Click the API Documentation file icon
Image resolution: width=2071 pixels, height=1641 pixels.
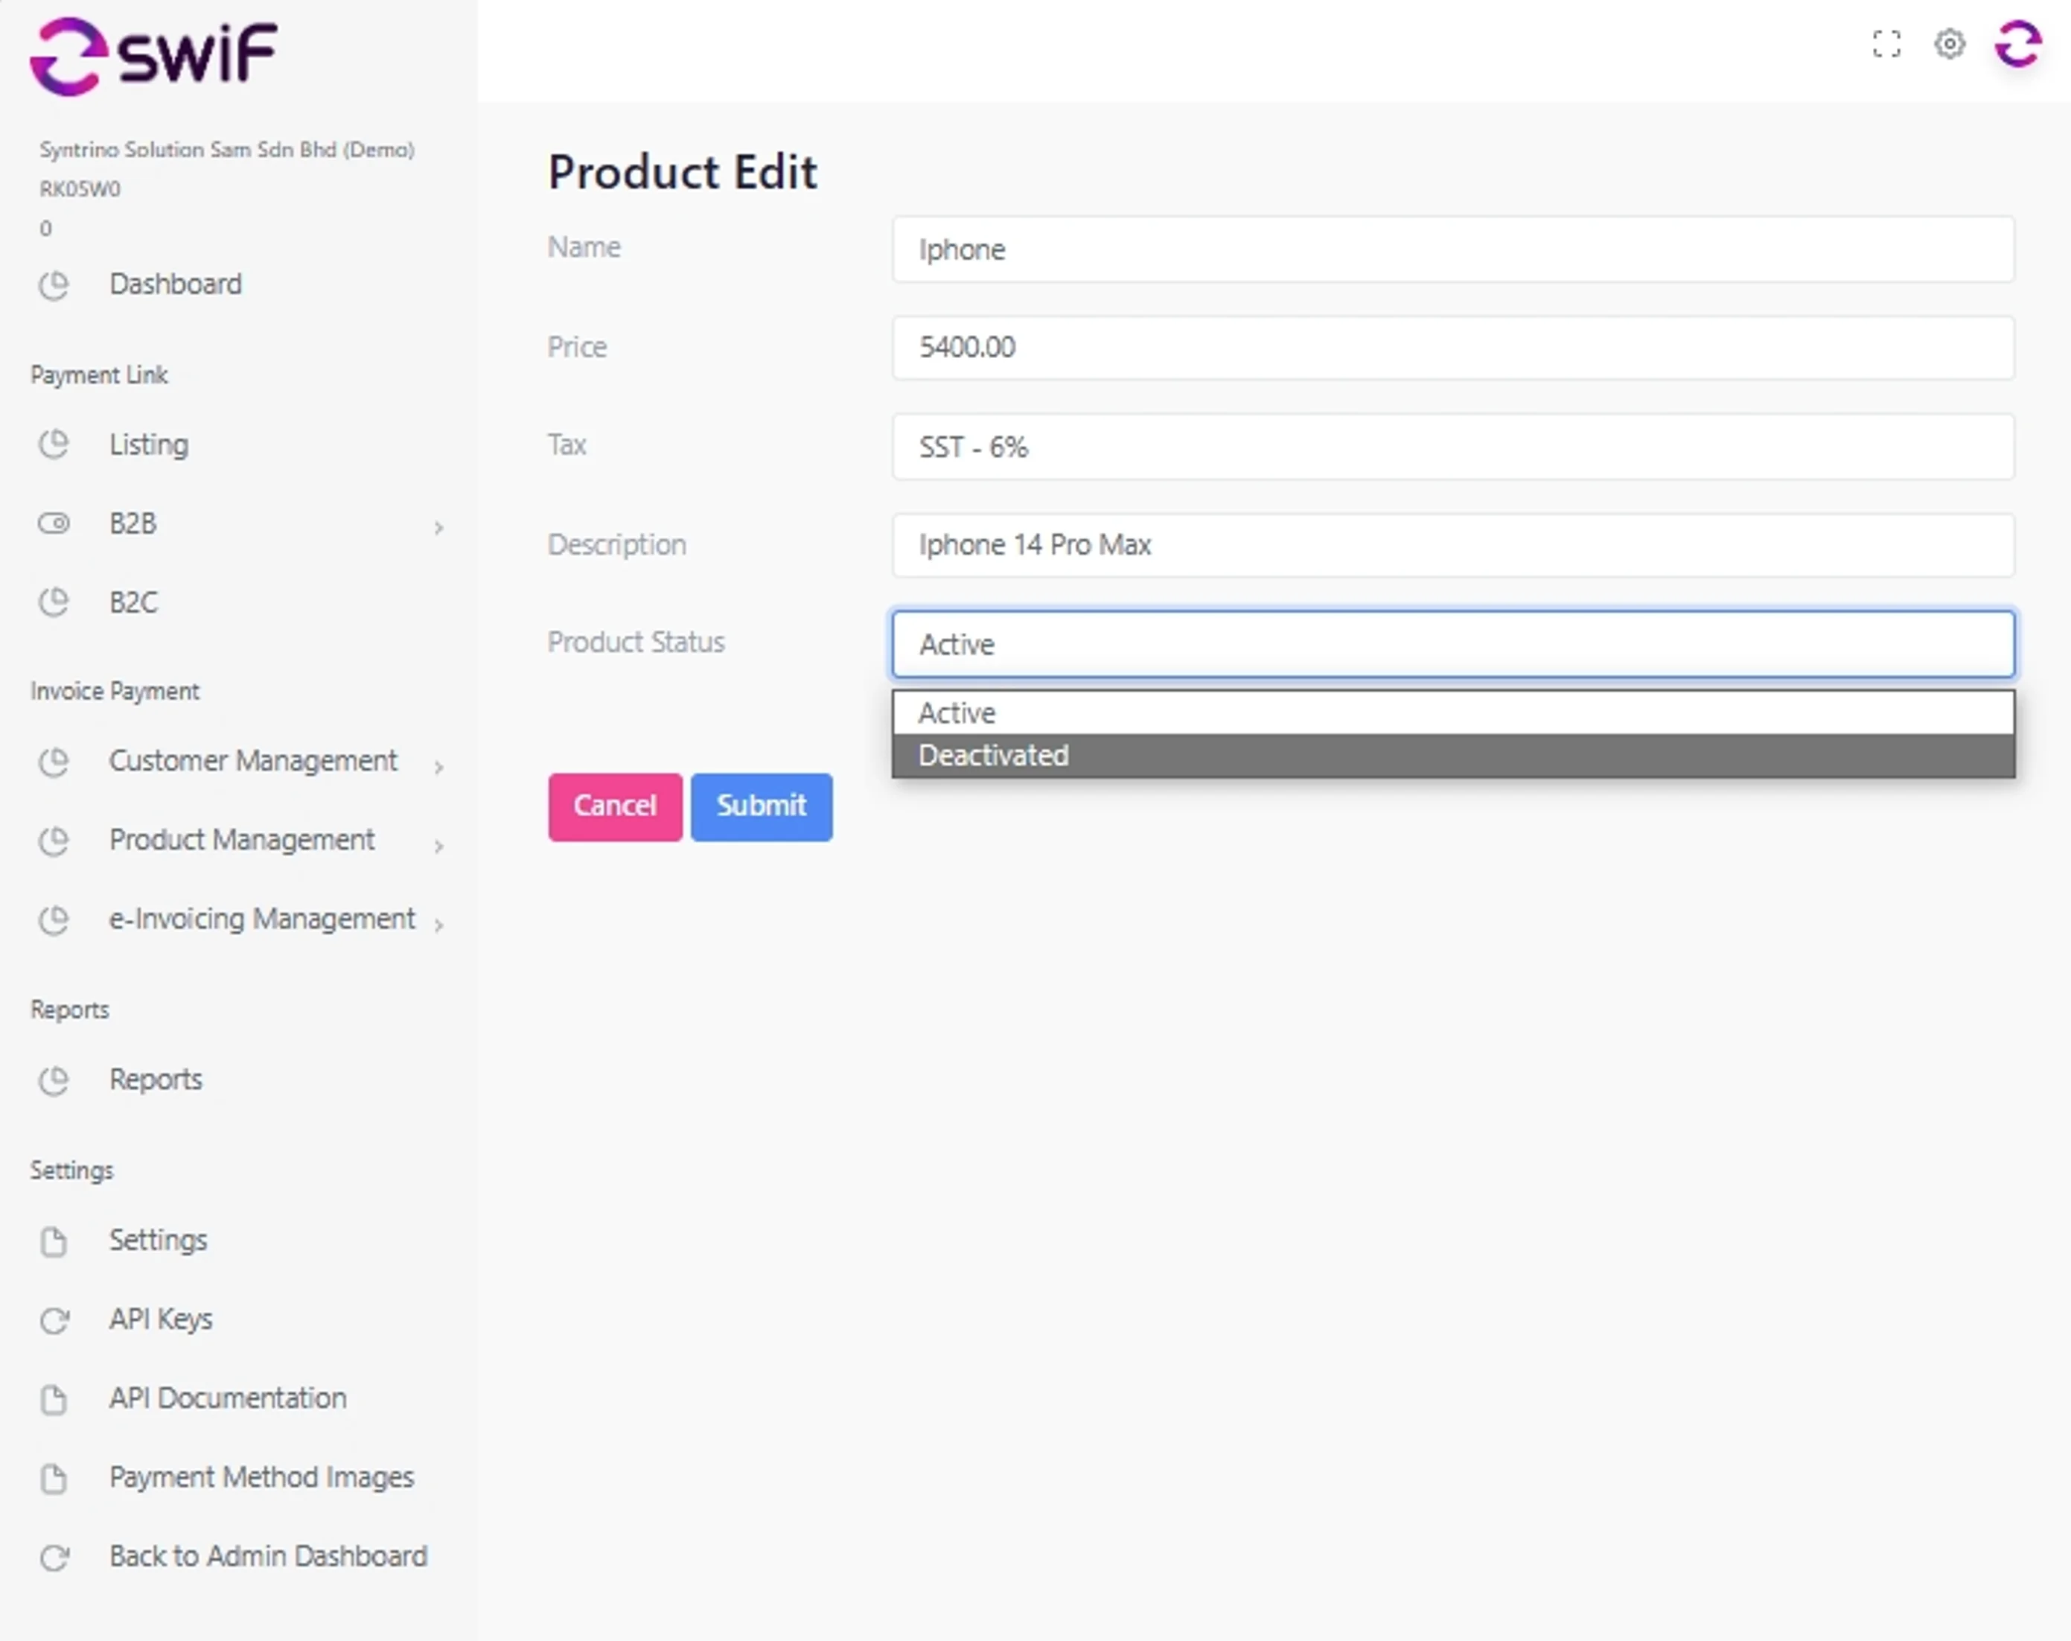pos(54,1400)
